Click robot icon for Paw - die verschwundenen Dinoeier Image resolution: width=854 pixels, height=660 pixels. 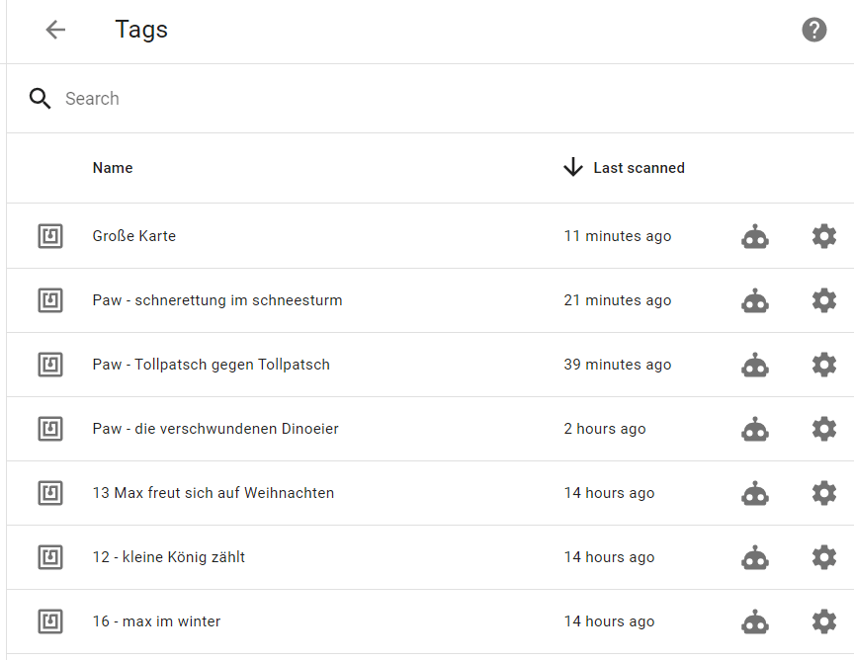[x=755, y=429]
